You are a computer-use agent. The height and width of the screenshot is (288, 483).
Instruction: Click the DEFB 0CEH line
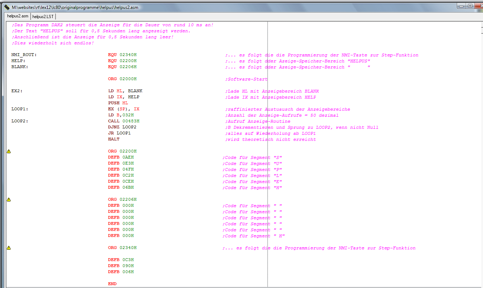(x=121, y=182)
